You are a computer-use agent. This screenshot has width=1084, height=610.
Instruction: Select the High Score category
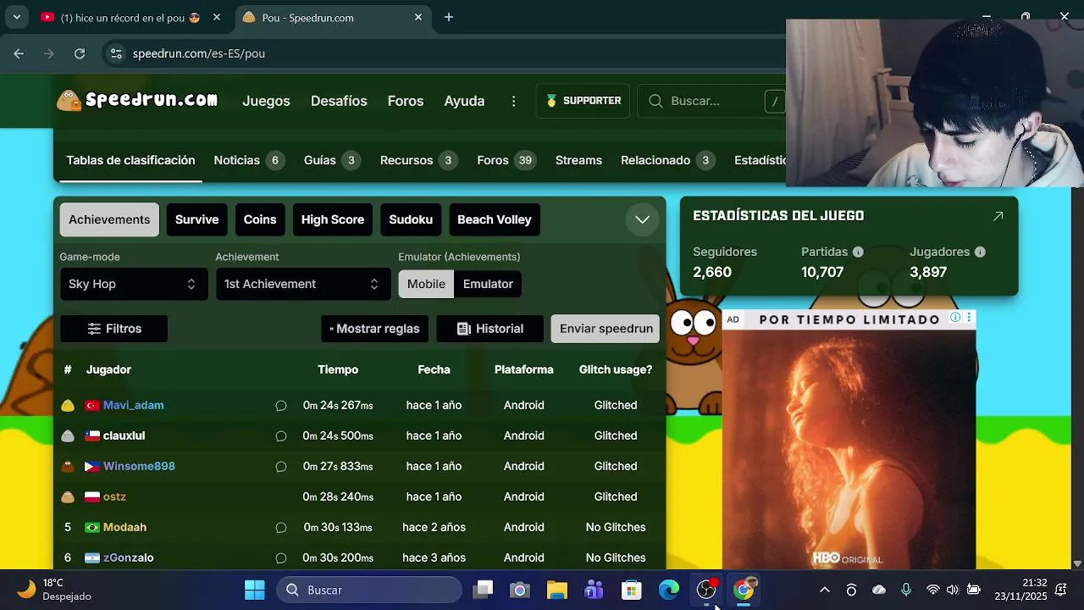(x=333, y=219)
